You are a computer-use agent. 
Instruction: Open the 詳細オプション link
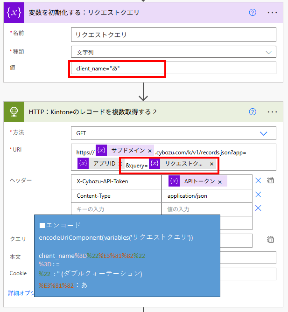[x=21, y=293]
